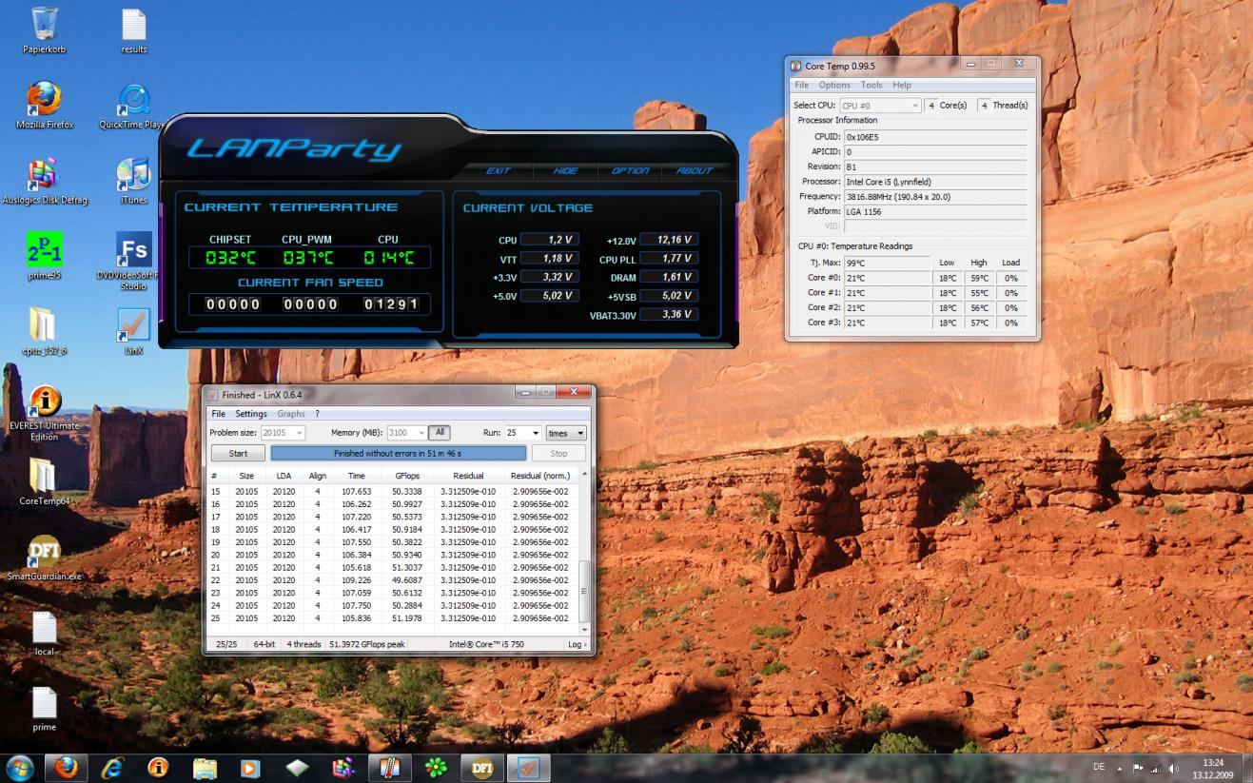Open iTunes desktop shortcut

pos(133,181)
